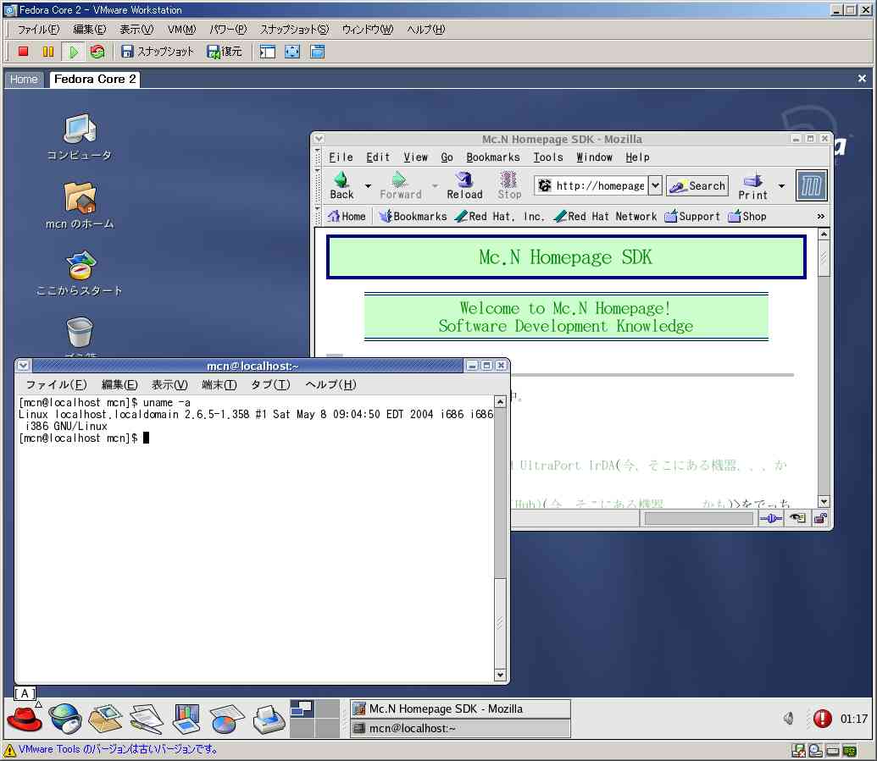Viewport: 877px width, 761px height.
Task: Enter VMware full screen mode icon
Action: tap(292, 52)
